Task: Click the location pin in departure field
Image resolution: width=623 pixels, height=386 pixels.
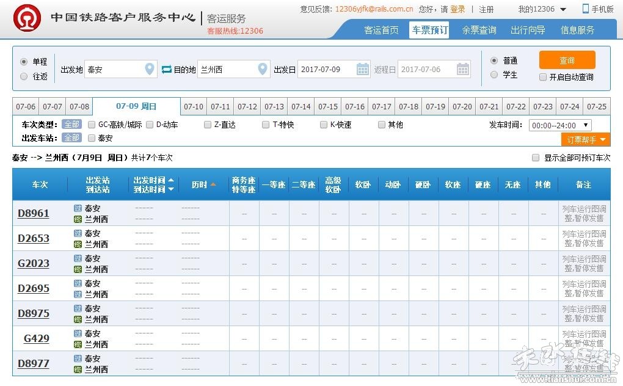Action: coord(150,70)
